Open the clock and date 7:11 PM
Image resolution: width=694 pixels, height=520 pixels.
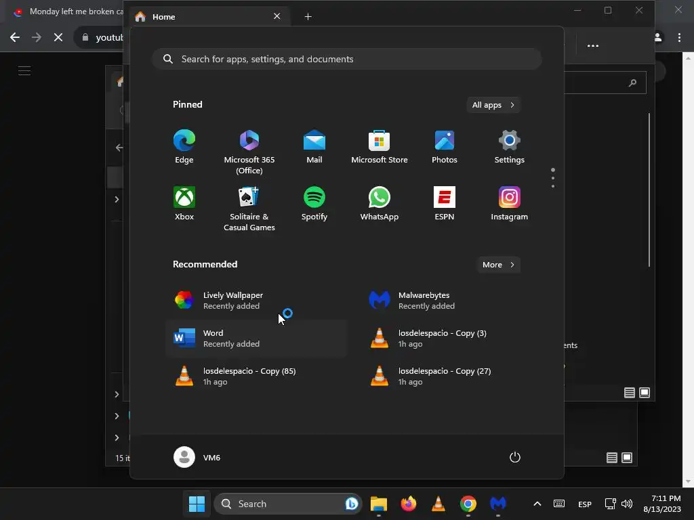[x=662, y=504]
